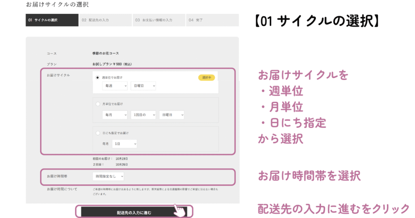Click the お試しプラン ¥980 plan text
The image size is (415, 218).
(x=112, y=64)
